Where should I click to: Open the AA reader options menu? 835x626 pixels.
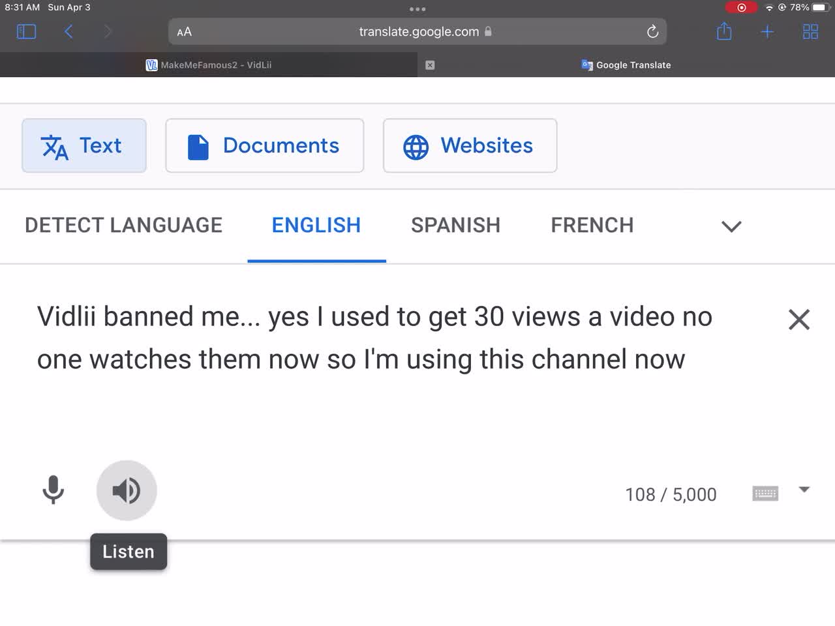pos(185,31)
